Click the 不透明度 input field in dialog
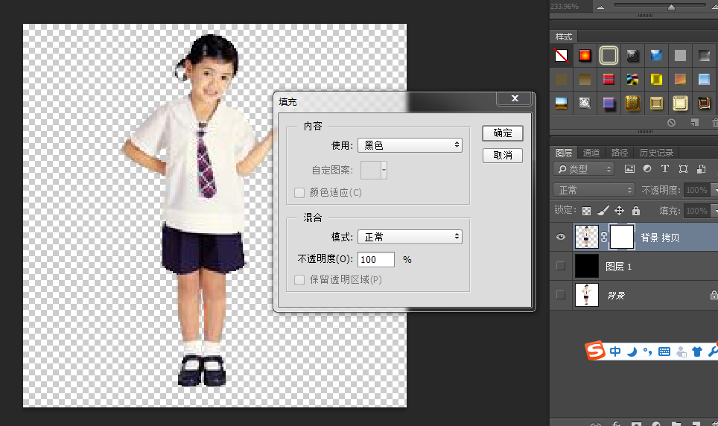This screenshot has height=426, width=718. [377, 260]
